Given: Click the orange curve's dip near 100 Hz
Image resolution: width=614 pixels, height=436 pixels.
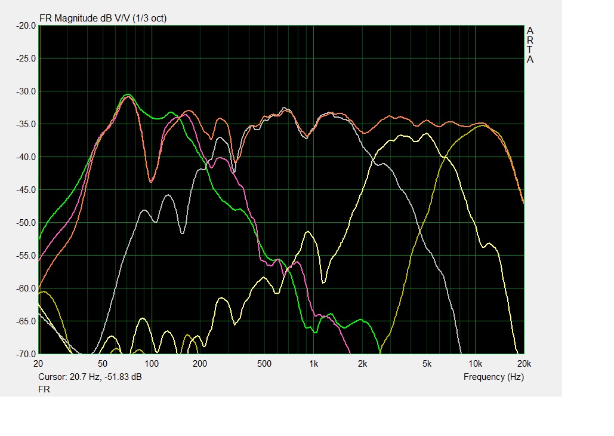Looking at the screenshot, I should 151,182.
